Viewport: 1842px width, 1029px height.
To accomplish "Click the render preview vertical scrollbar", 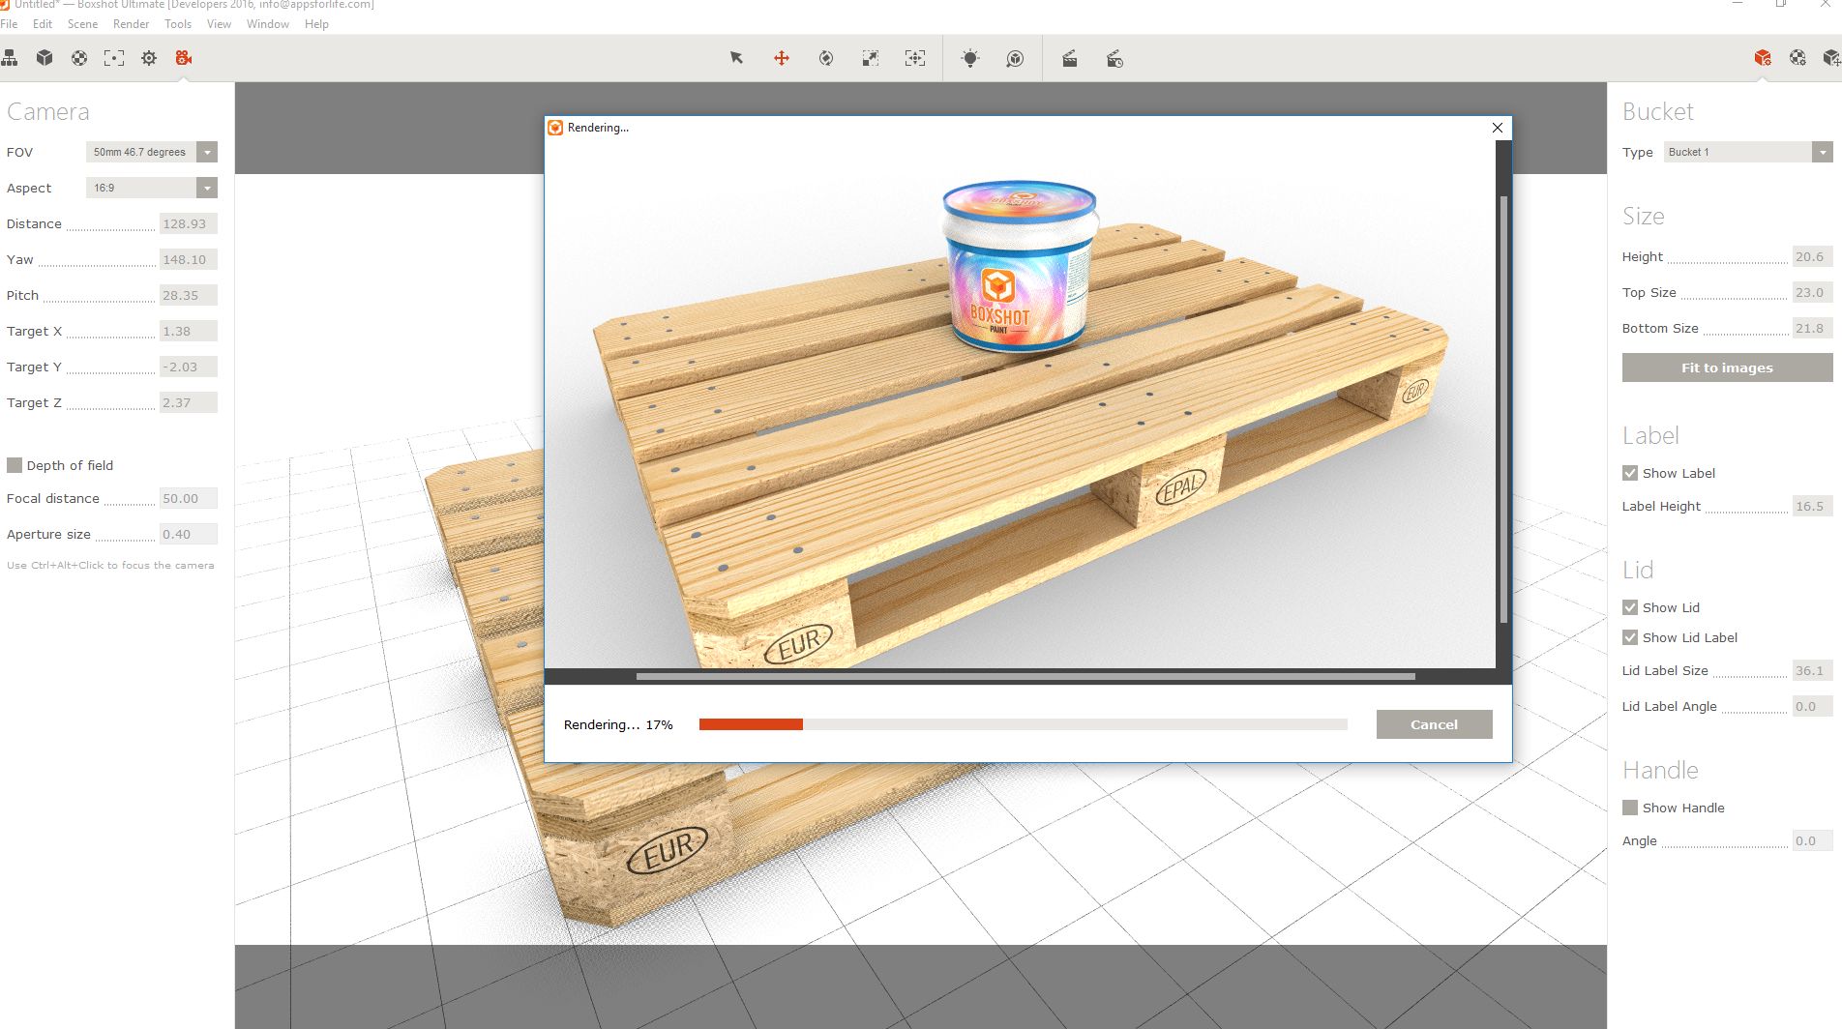I will click(1503, 410).
